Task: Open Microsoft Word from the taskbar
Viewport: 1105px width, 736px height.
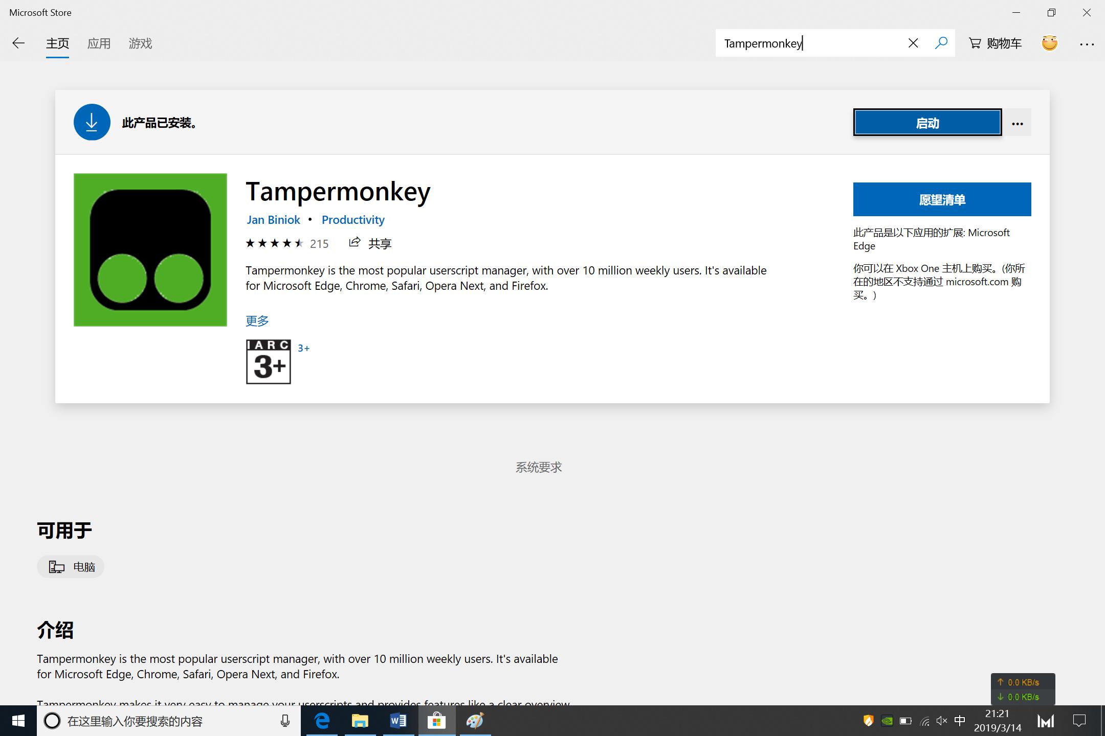Action: click(x=397, y=721)
